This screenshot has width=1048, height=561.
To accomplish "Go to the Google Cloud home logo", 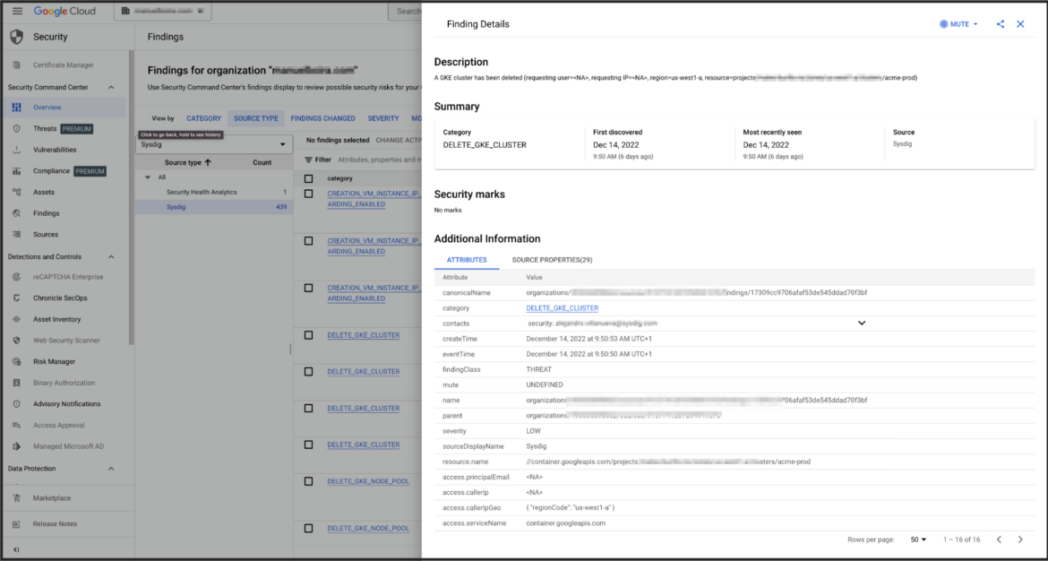I will (64, 12).
